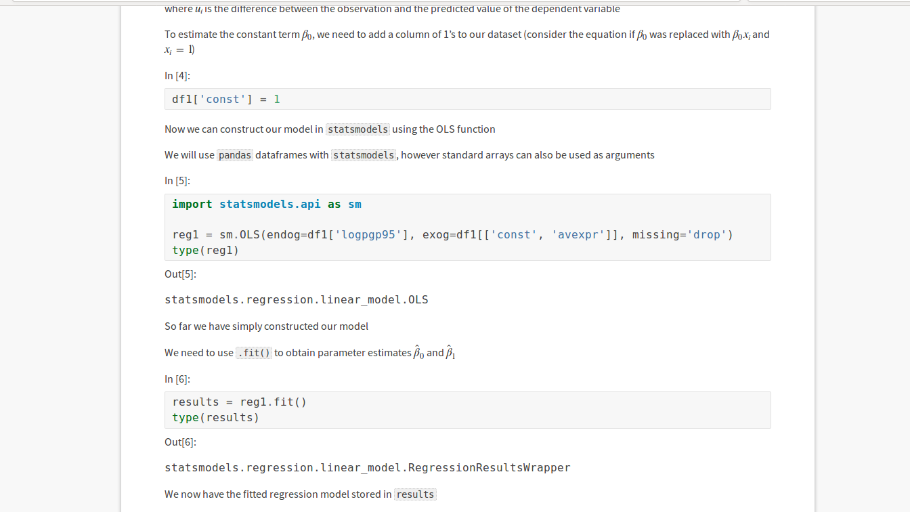Viewport: 910px width, 512px height.
Task: Click the In [4]: execution prompt
Action: pos(175,75)
